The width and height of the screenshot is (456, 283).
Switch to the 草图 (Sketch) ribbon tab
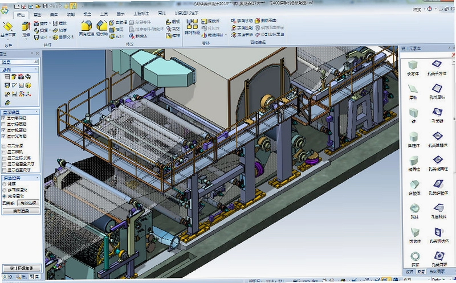tap(37, 14)
